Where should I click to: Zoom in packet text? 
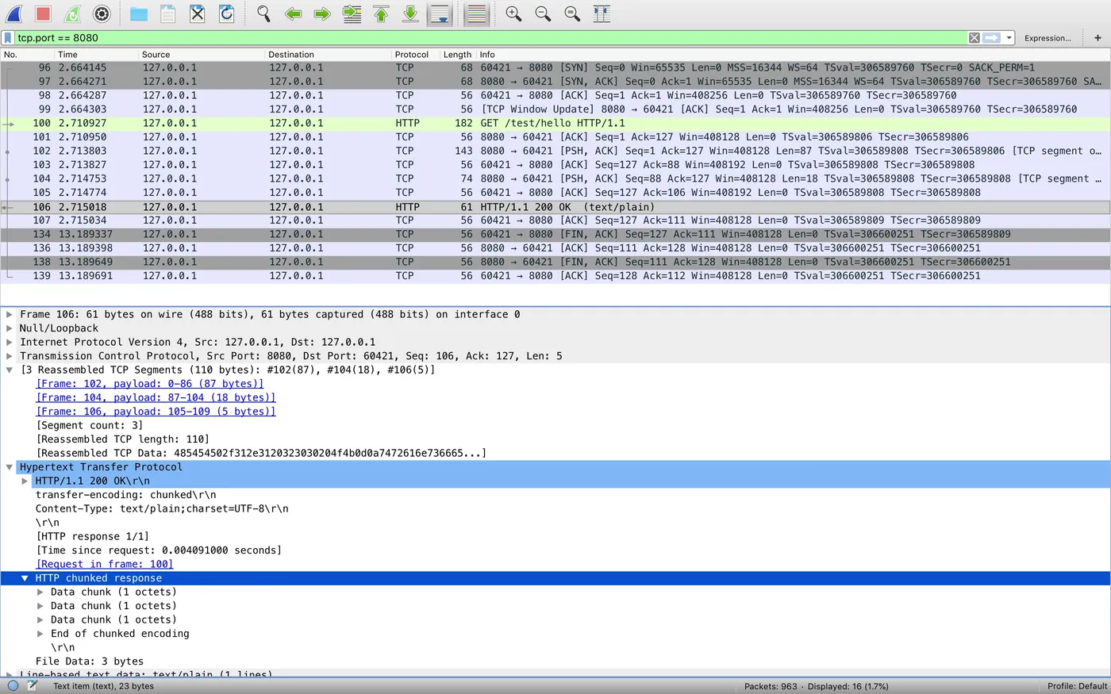click(x=513, y=13)
